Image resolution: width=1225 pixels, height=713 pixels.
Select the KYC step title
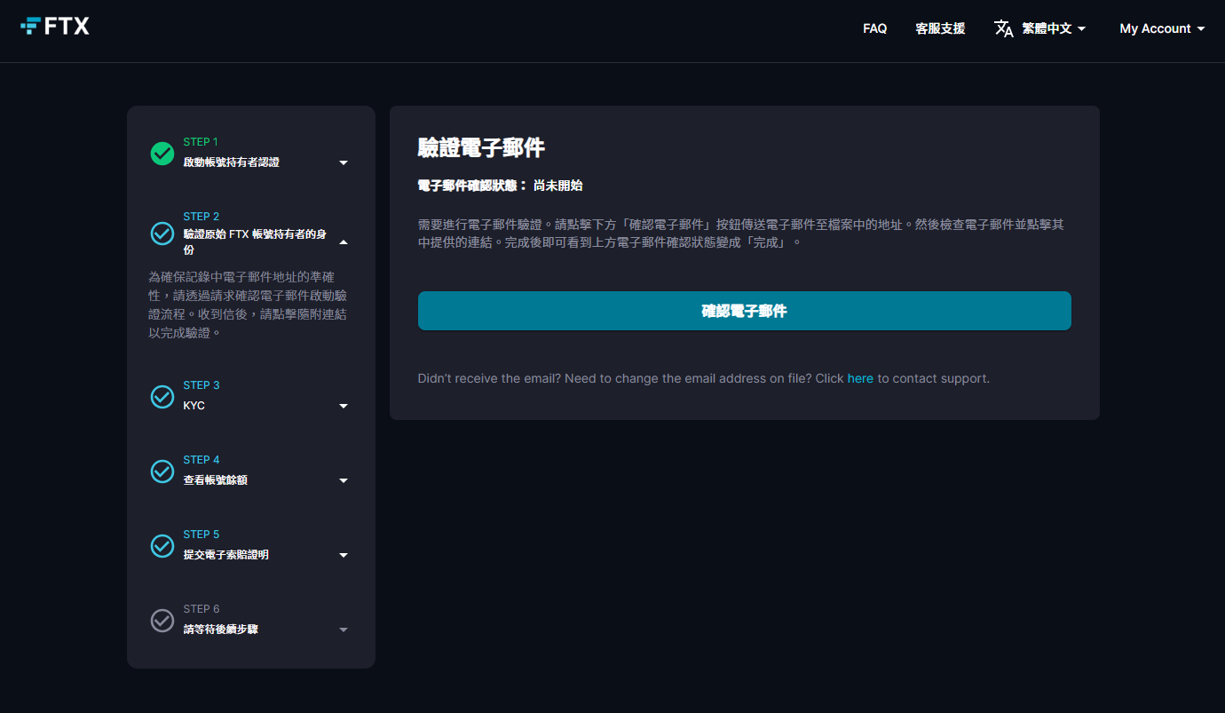tap(194, 406)
